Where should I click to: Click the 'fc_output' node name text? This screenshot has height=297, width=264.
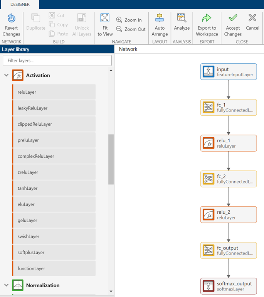pyautogui.click(x=227, y=248)
